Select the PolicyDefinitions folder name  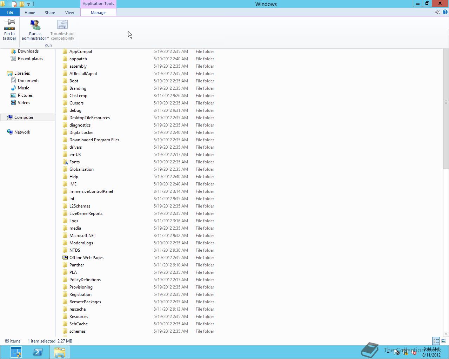click(x=85, y=280)
